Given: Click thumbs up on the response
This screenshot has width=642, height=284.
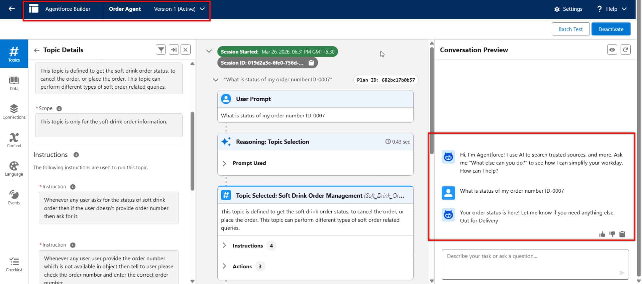Looking at the screenshot, I should [602, 234].
